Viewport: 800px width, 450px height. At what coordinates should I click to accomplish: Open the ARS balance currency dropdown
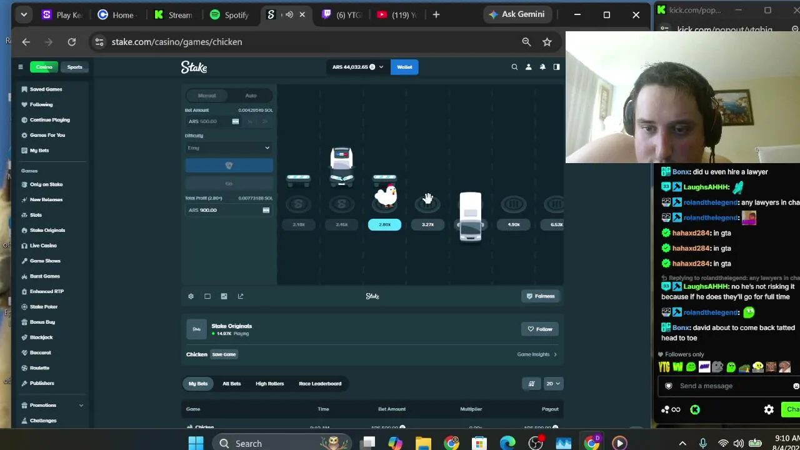[x=358, y=67]
